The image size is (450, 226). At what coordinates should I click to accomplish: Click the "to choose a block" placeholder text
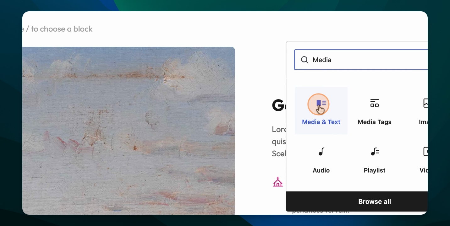pos(62,29)
